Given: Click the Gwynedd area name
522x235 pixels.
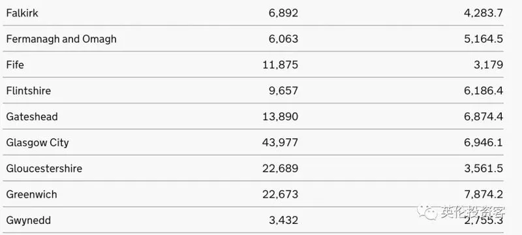Looking at the screenshot, I should [28, 220].
